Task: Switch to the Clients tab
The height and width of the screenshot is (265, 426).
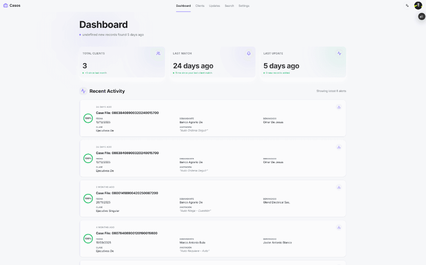Action: coord(200,6)
